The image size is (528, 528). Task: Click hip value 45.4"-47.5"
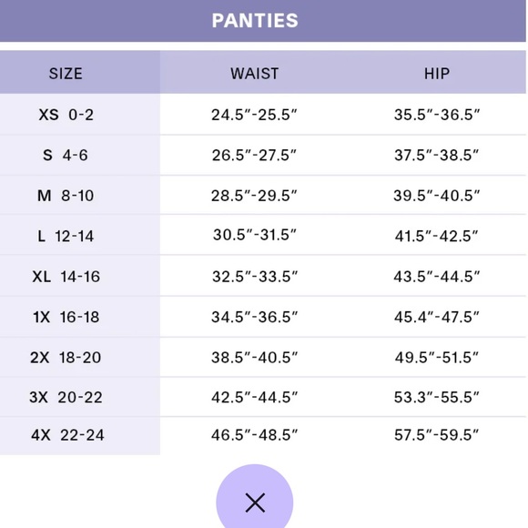click(x=437, y=317)
